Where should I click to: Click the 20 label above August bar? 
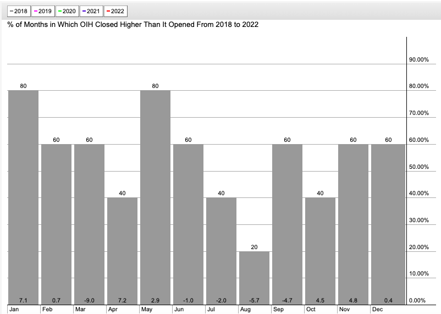click(254, 247)
